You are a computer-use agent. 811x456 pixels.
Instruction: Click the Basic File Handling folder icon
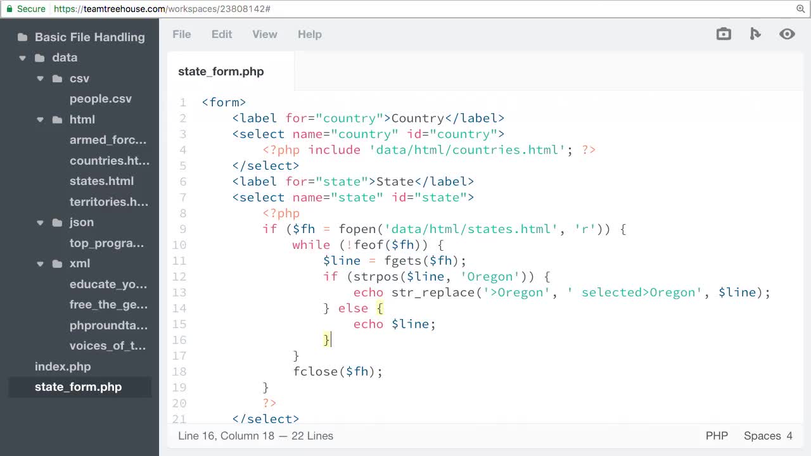pos(23,37)
